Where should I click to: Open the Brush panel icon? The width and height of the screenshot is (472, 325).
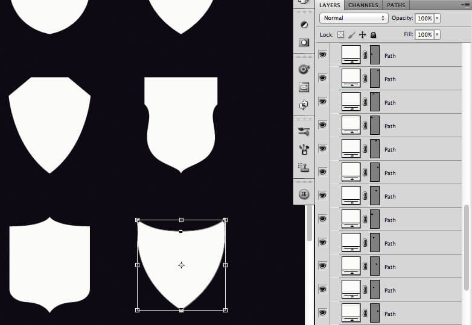(x=304, y=131)
